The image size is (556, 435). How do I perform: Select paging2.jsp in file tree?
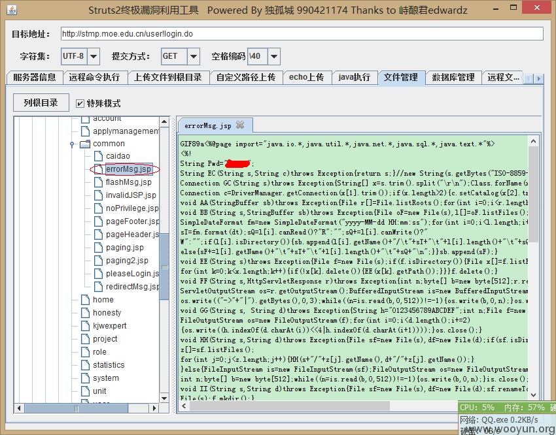tap(127, 261)
